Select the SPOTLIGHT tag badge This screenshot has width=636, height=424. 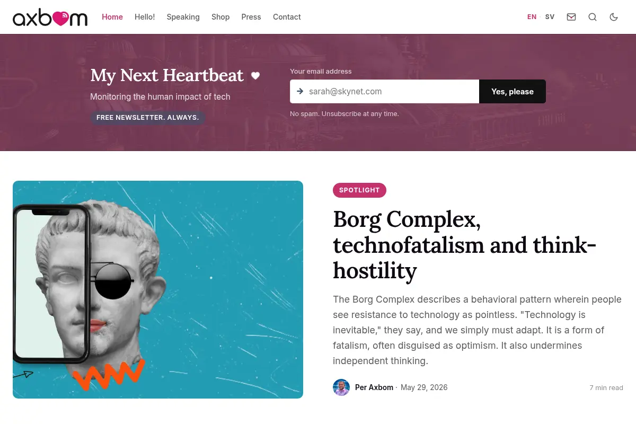(359, 190)
